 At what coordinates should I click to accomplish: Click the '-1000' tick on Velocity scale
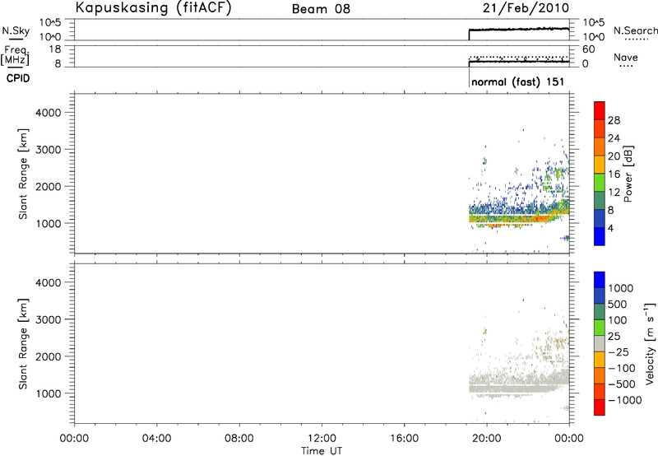624,400
